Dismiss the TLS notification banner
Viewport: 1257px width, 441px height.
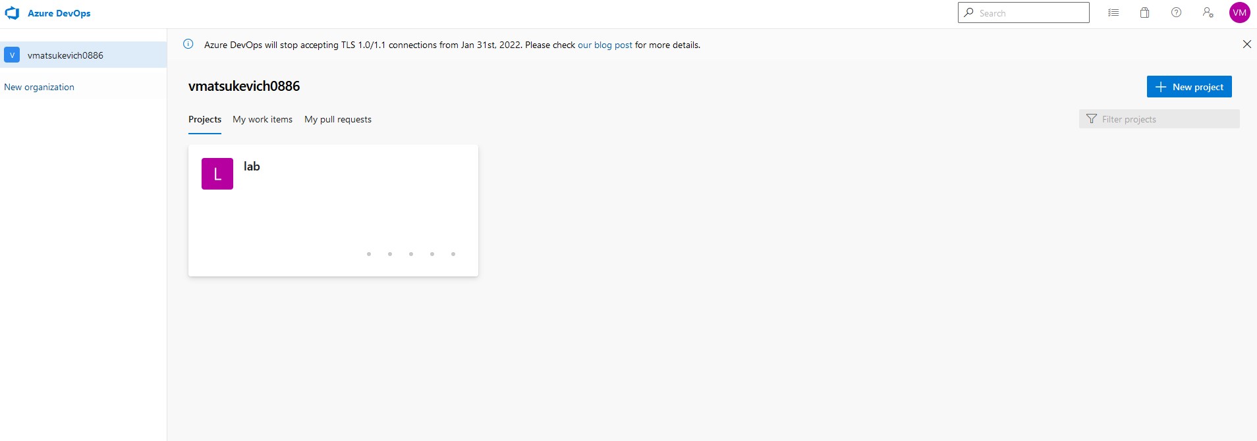(1246, 44)
